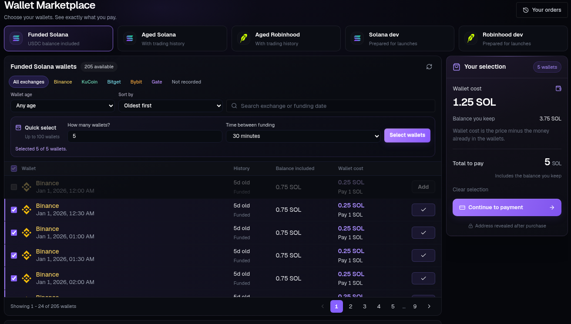Click the 205 available badge

[x=99, y=67]
